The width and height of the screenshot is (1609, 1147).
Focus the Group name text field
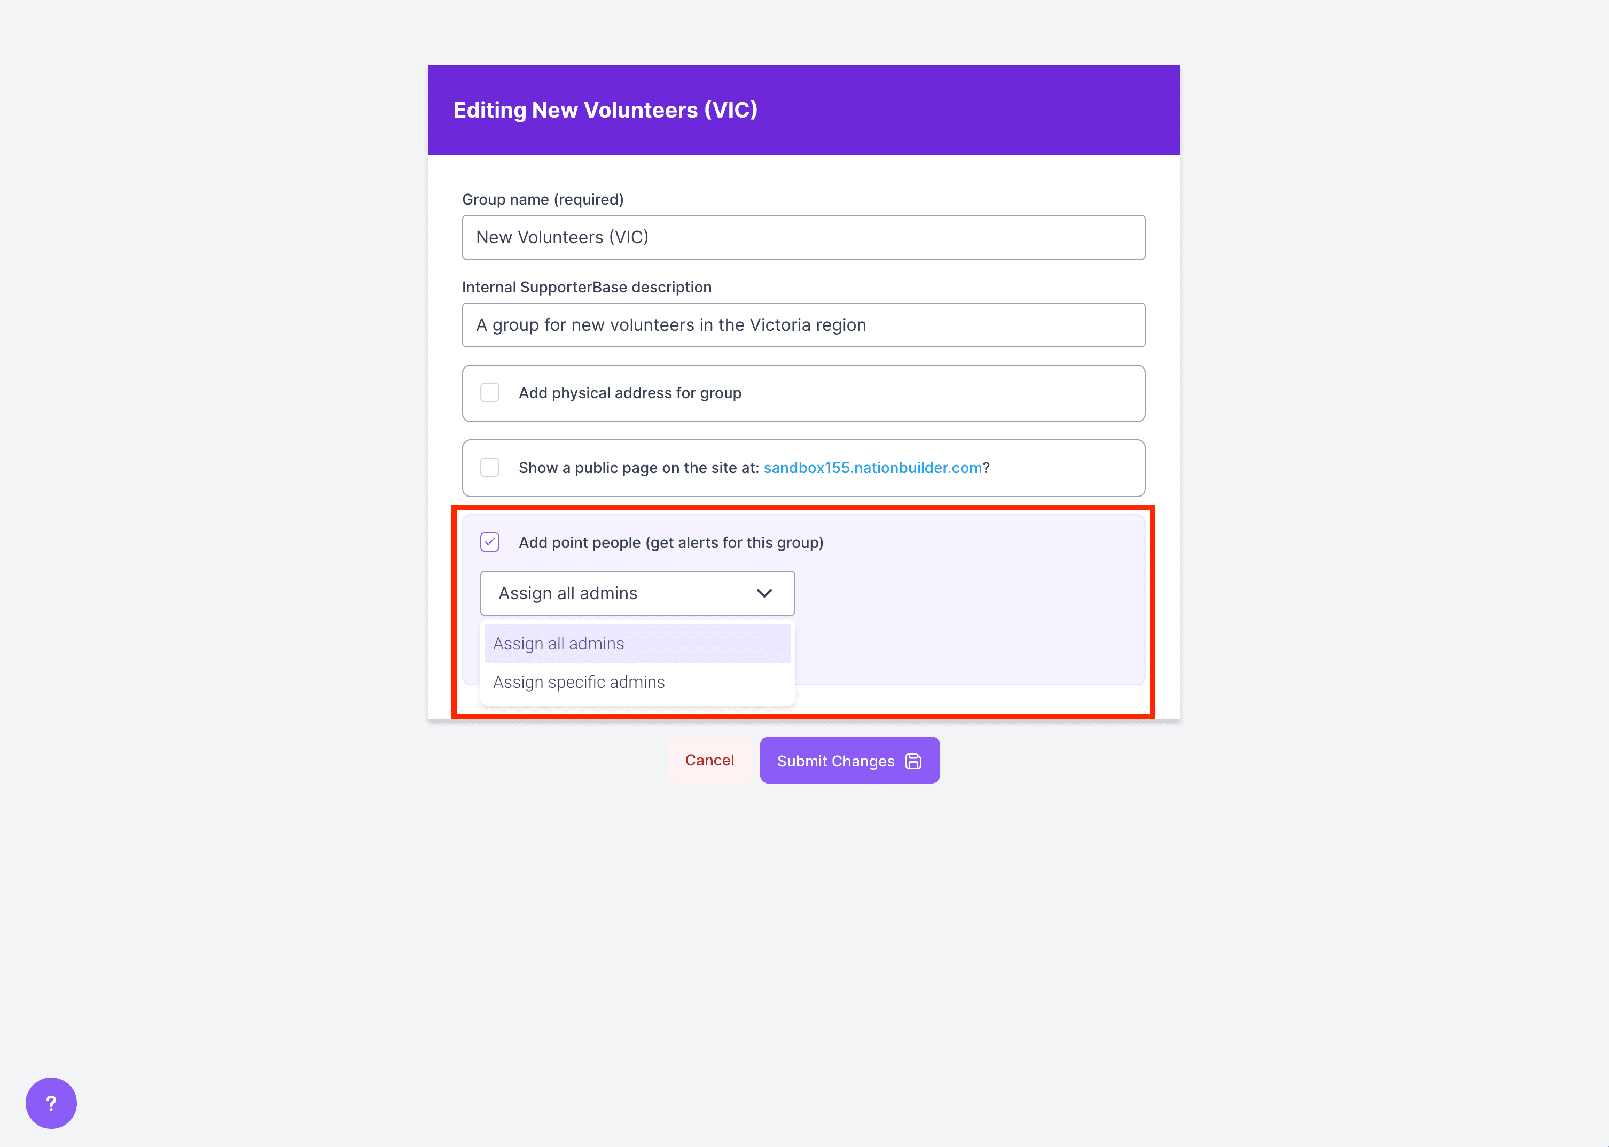click(803, 237)
